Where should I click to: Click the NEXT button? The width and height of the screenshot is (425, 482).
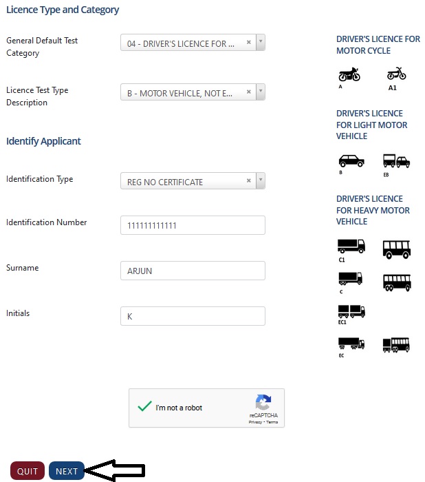coord(67,471)
